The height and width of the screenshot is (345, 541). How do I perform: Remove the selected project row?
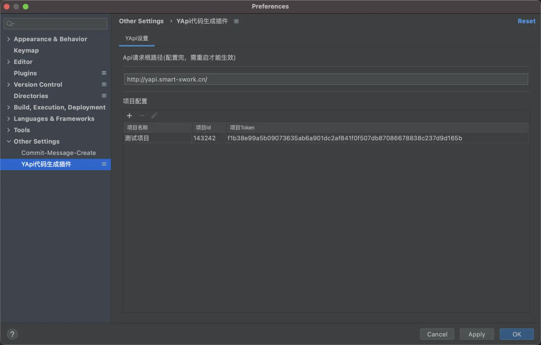click(142, 116)
